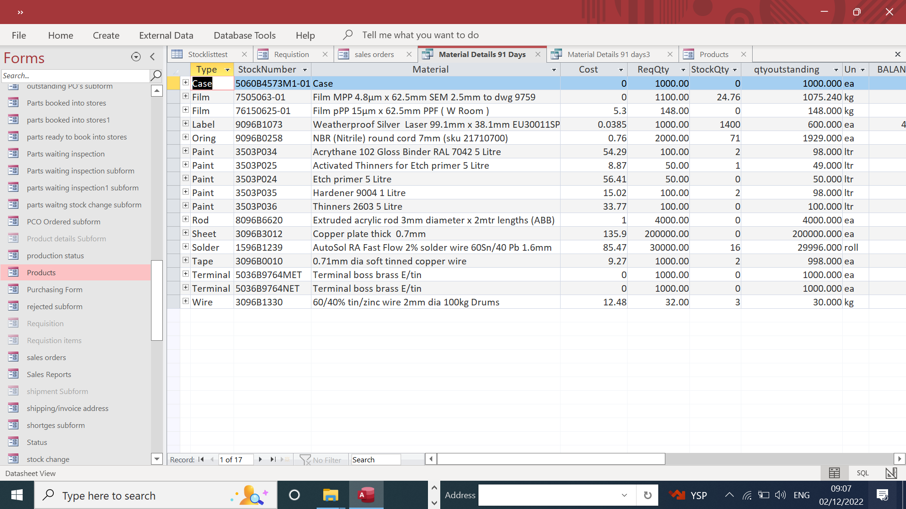Go to the first record
The height and width of the screenshot is (509, 906).
201,460
